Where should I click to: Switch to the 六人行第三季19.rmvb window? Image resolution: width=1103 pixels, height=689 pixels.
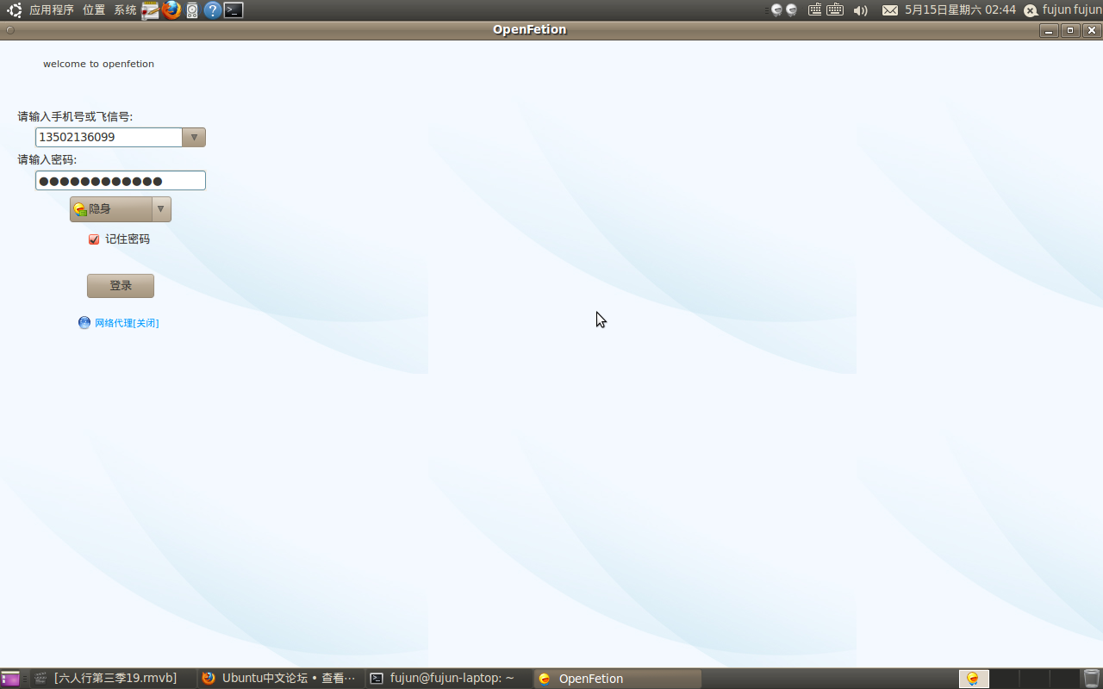tap(112, 679)
